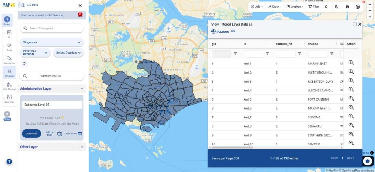
Task: Open the Select Districts dropdown
Action: point(68,53)
